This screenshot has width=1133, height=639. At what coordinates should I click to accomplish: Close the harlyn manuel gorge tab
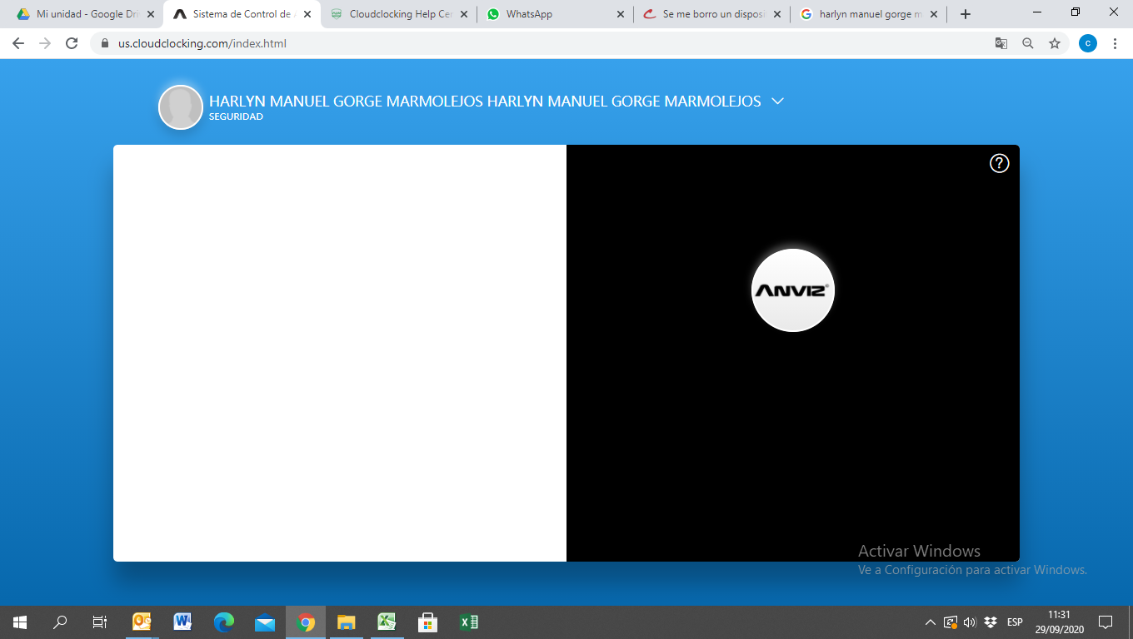(x=932, y=14)
